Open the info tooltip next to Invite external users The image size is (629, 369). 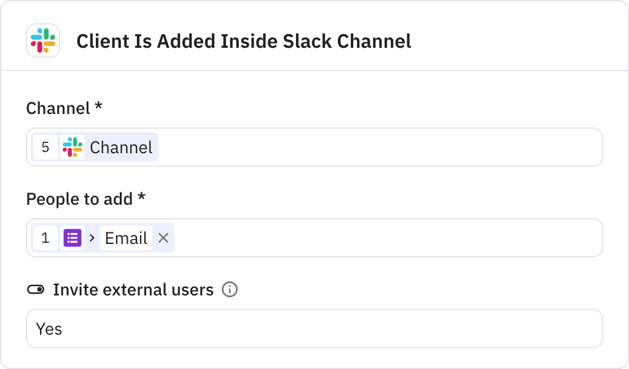(230, 289)
